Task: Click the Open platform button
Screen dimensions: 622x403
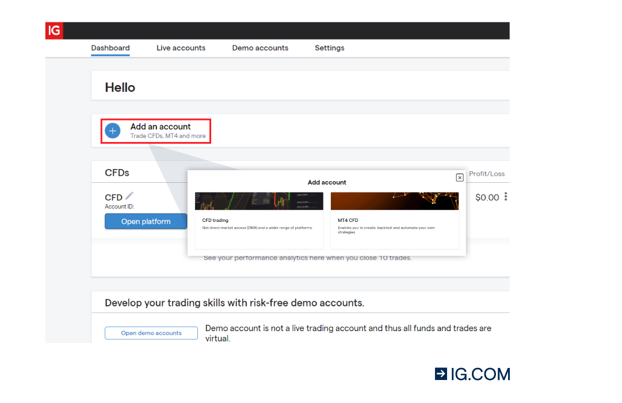Action: click(x=146, y=221)
